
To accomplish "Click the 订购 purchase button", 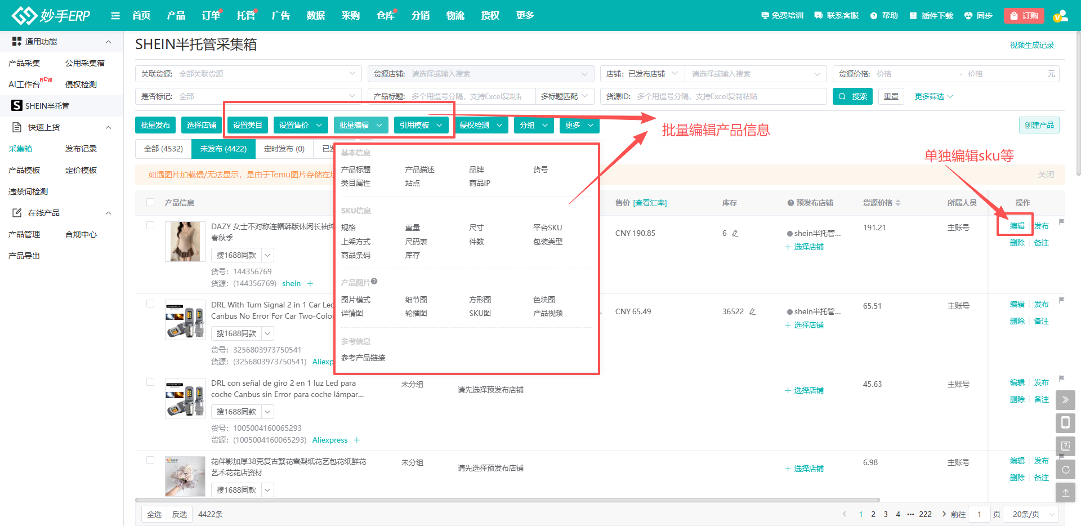I will click(1024, 16).
